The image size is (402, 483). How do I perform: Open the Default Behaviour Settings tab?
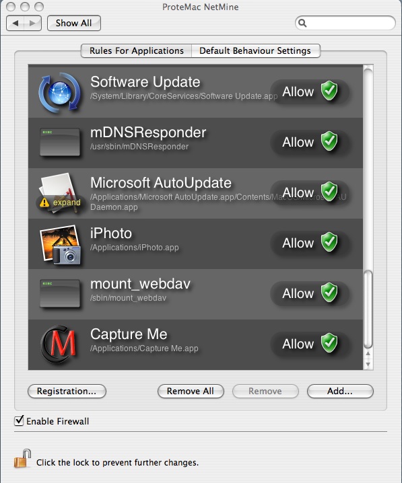point(256,51)
